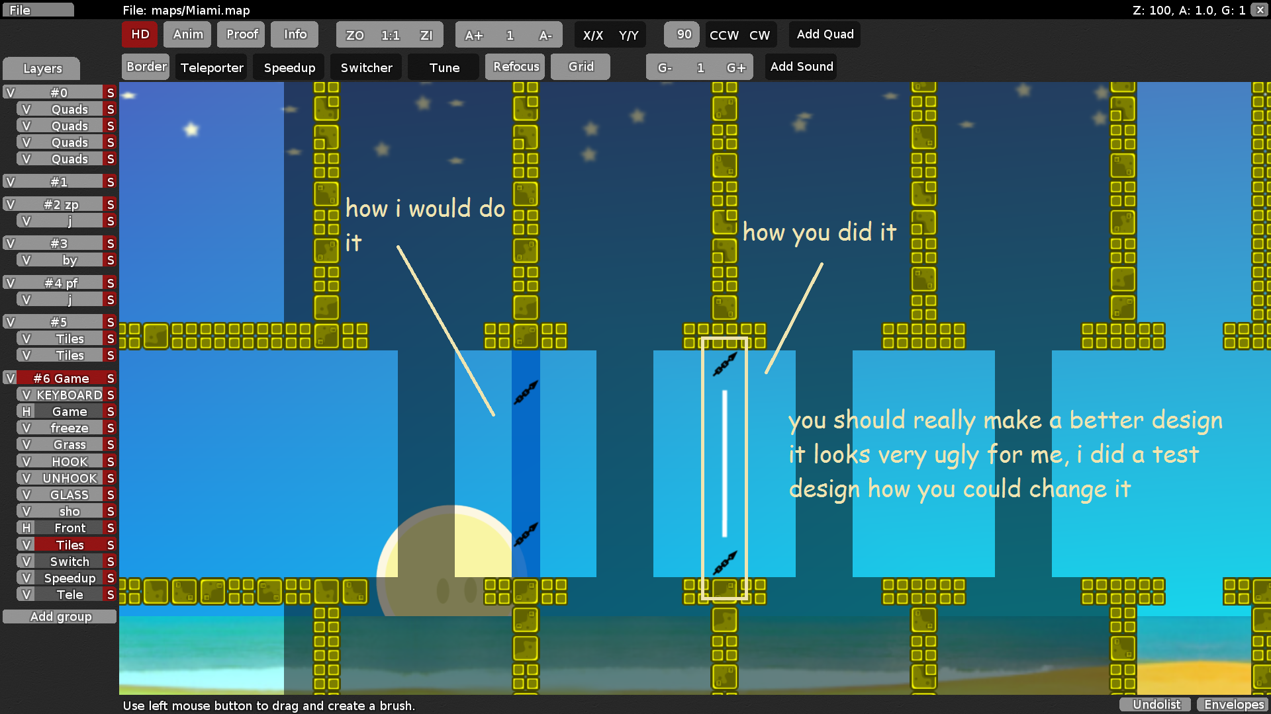1271x714 pixels.
Task: Rotate brush counter-clockwise with CCW
Action: tap(724, 35)
